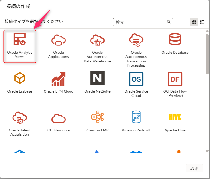
Task: Pick Oracle EPM Cloud chart icon
Action: coord(59,79)
